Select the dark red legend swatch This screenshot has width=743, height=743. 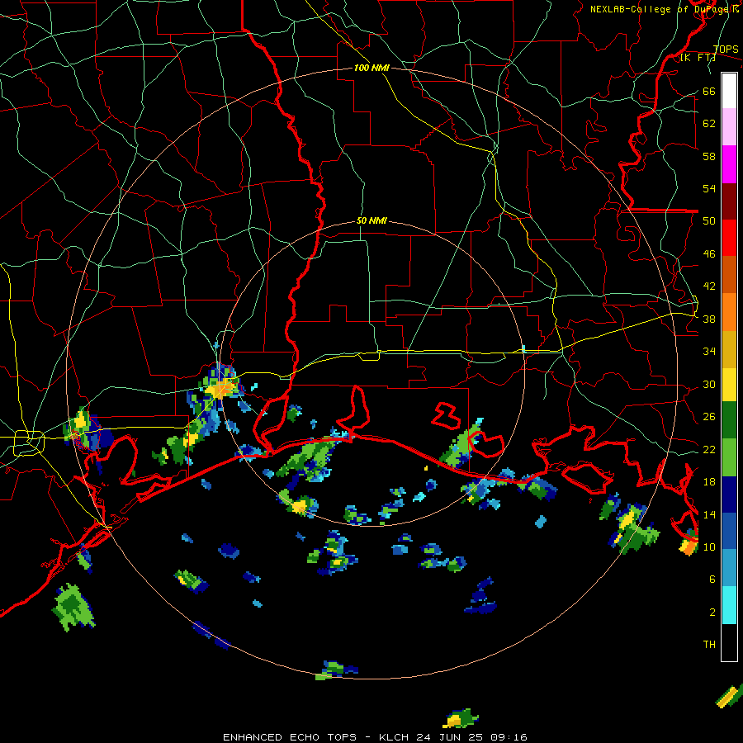click(x=729, y=201)
